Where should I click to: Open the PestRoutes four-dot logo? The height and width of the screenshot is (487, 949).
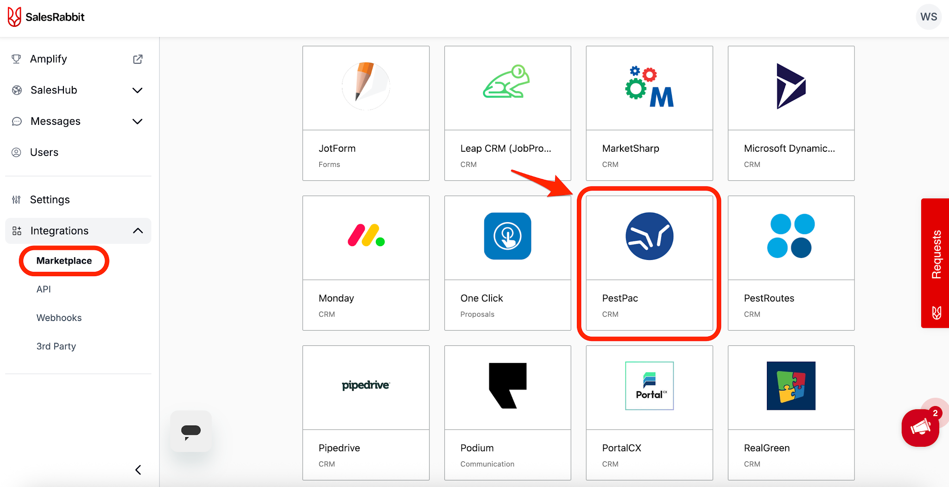791,236
